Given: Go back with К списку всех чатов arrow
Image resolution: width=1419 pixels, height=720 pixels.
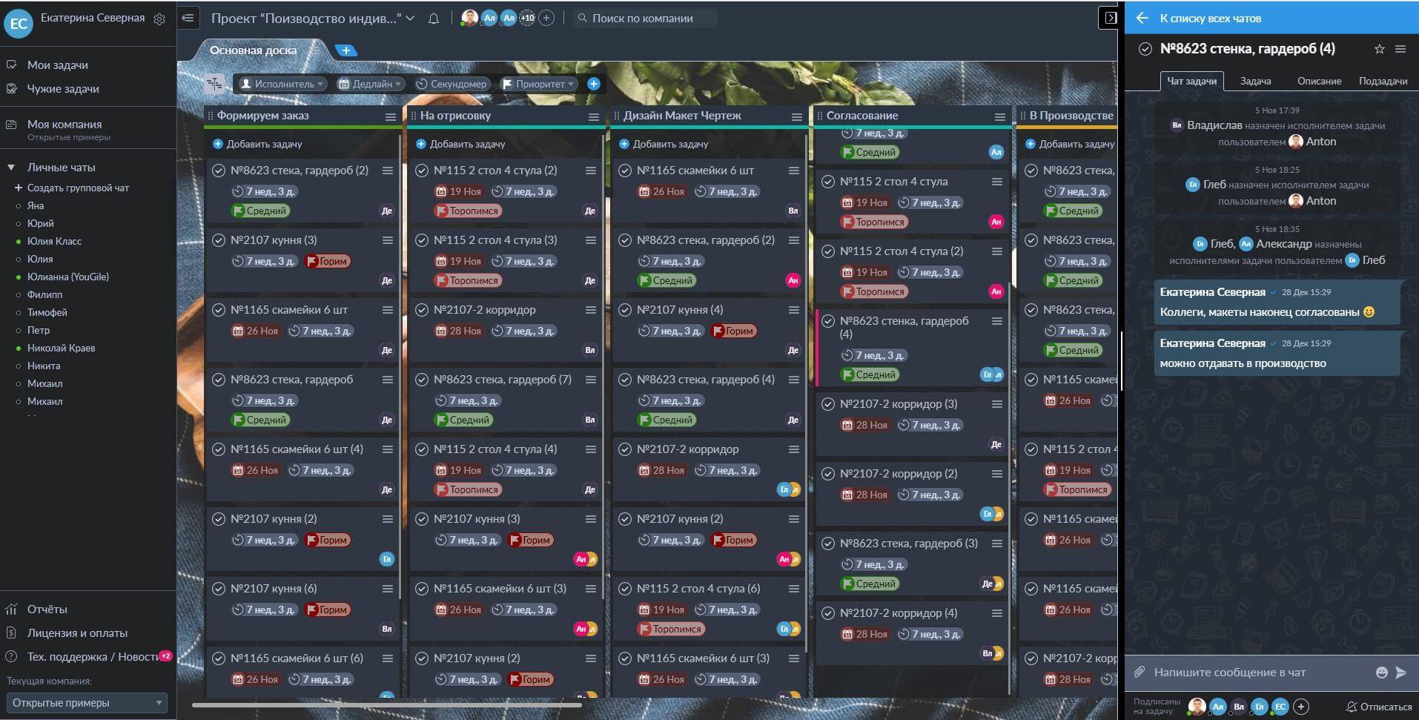Looking at the screenshot, I should 1142,19.
